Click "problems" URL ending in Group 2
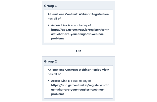This screenshot has width=157, height=102. (58, 94)
